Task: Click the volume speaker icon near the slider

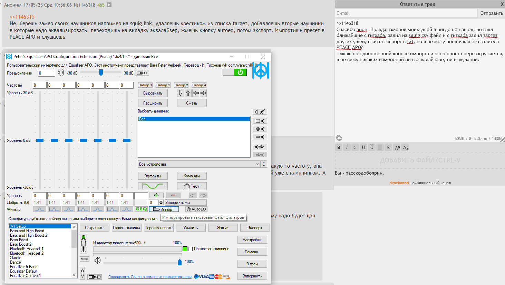Action: tap(97, 260)
